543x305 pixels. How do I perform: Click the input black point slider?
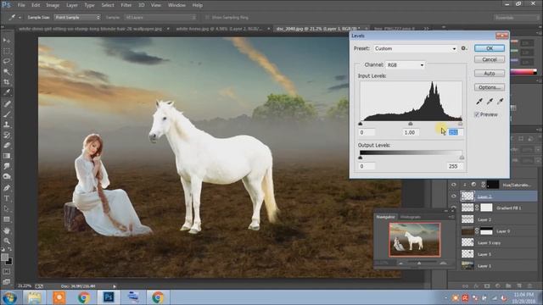[360, 124]
